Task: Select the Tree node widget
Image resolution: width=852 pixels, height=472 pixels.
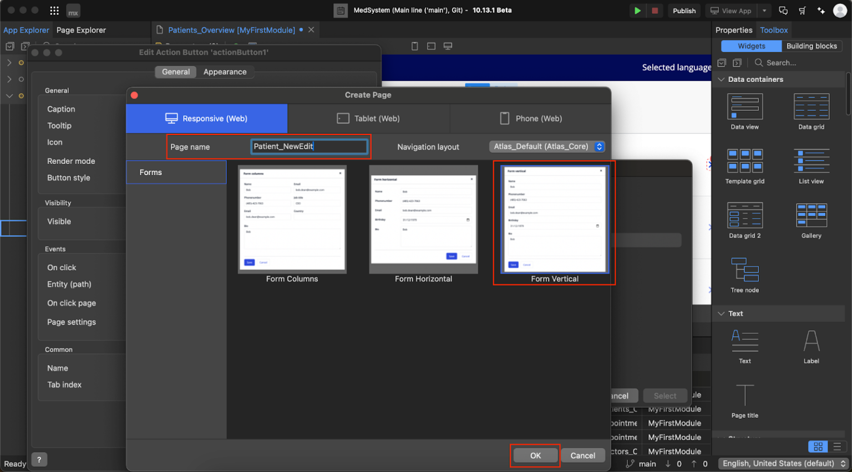Action: click(744, 271)
